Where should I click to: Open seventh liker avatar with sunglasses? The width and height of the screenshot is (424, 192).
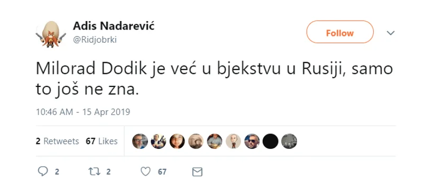tap(252, 141)
